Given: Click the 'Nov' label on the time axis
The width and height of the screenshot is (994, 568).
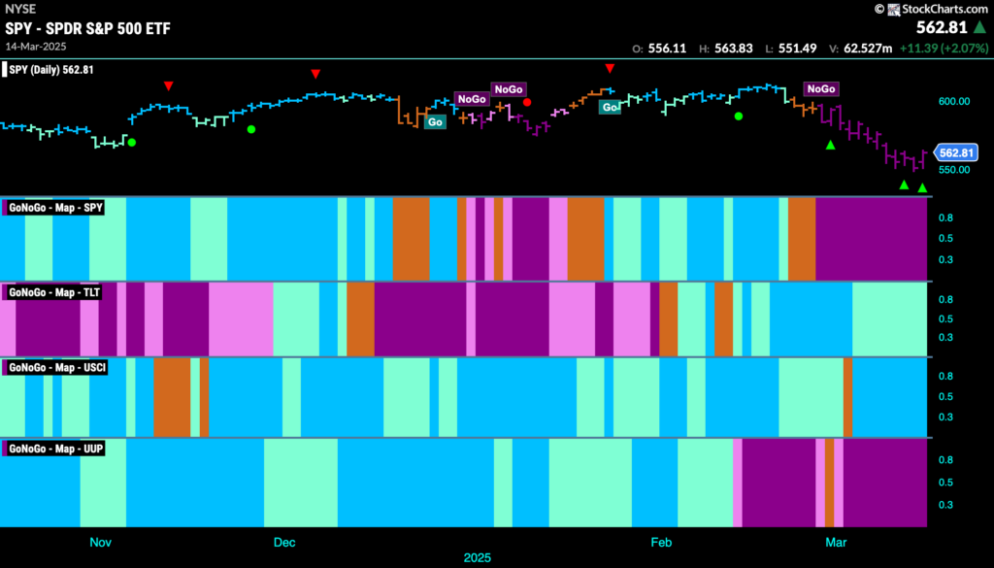Looking at the screenshot, I should click(x=100, y=543).
